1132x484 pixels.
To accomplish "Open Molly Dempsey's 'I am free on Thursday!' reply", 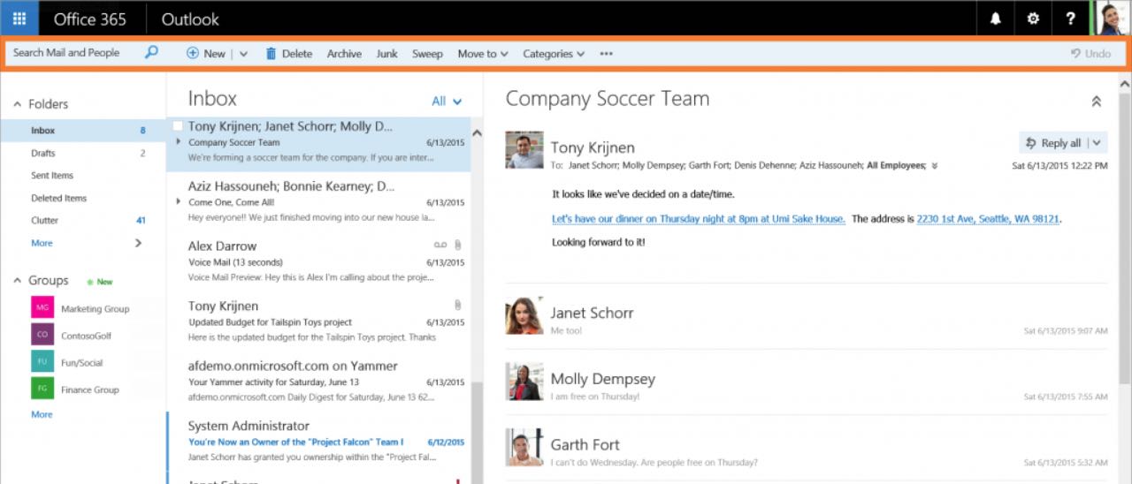I will tap(807, 382).
